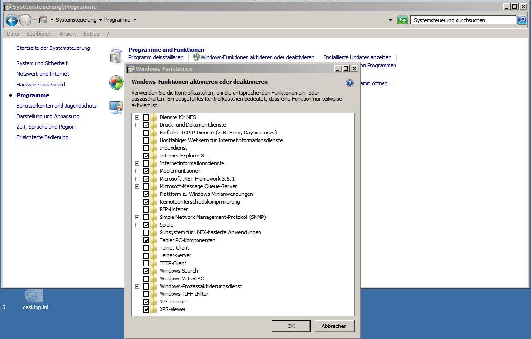This screenshot has height=339, width=531.
Task: Expand the Internetinformationsdienste node
Action: [137, 163]
